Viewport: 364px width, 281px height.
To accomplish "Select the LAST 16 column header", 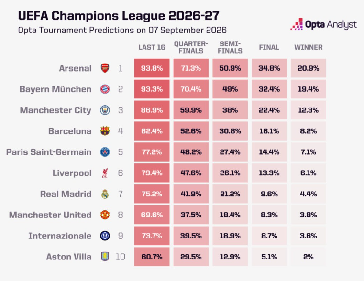I will (152, 47).
